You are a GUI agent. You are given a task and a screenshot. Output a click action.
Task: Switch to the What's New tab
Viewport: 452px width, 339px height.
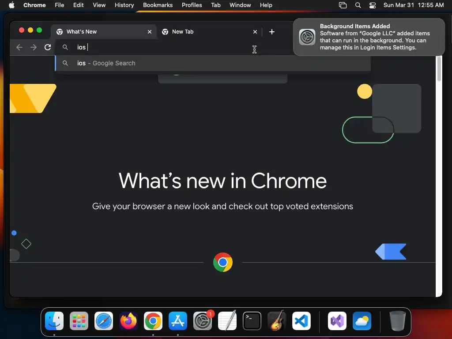point(104,32)
